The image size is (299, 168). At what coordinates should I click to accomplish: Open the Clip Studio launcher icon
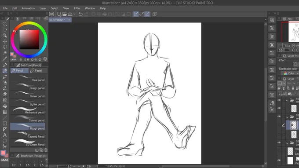(x=51, y=14)
